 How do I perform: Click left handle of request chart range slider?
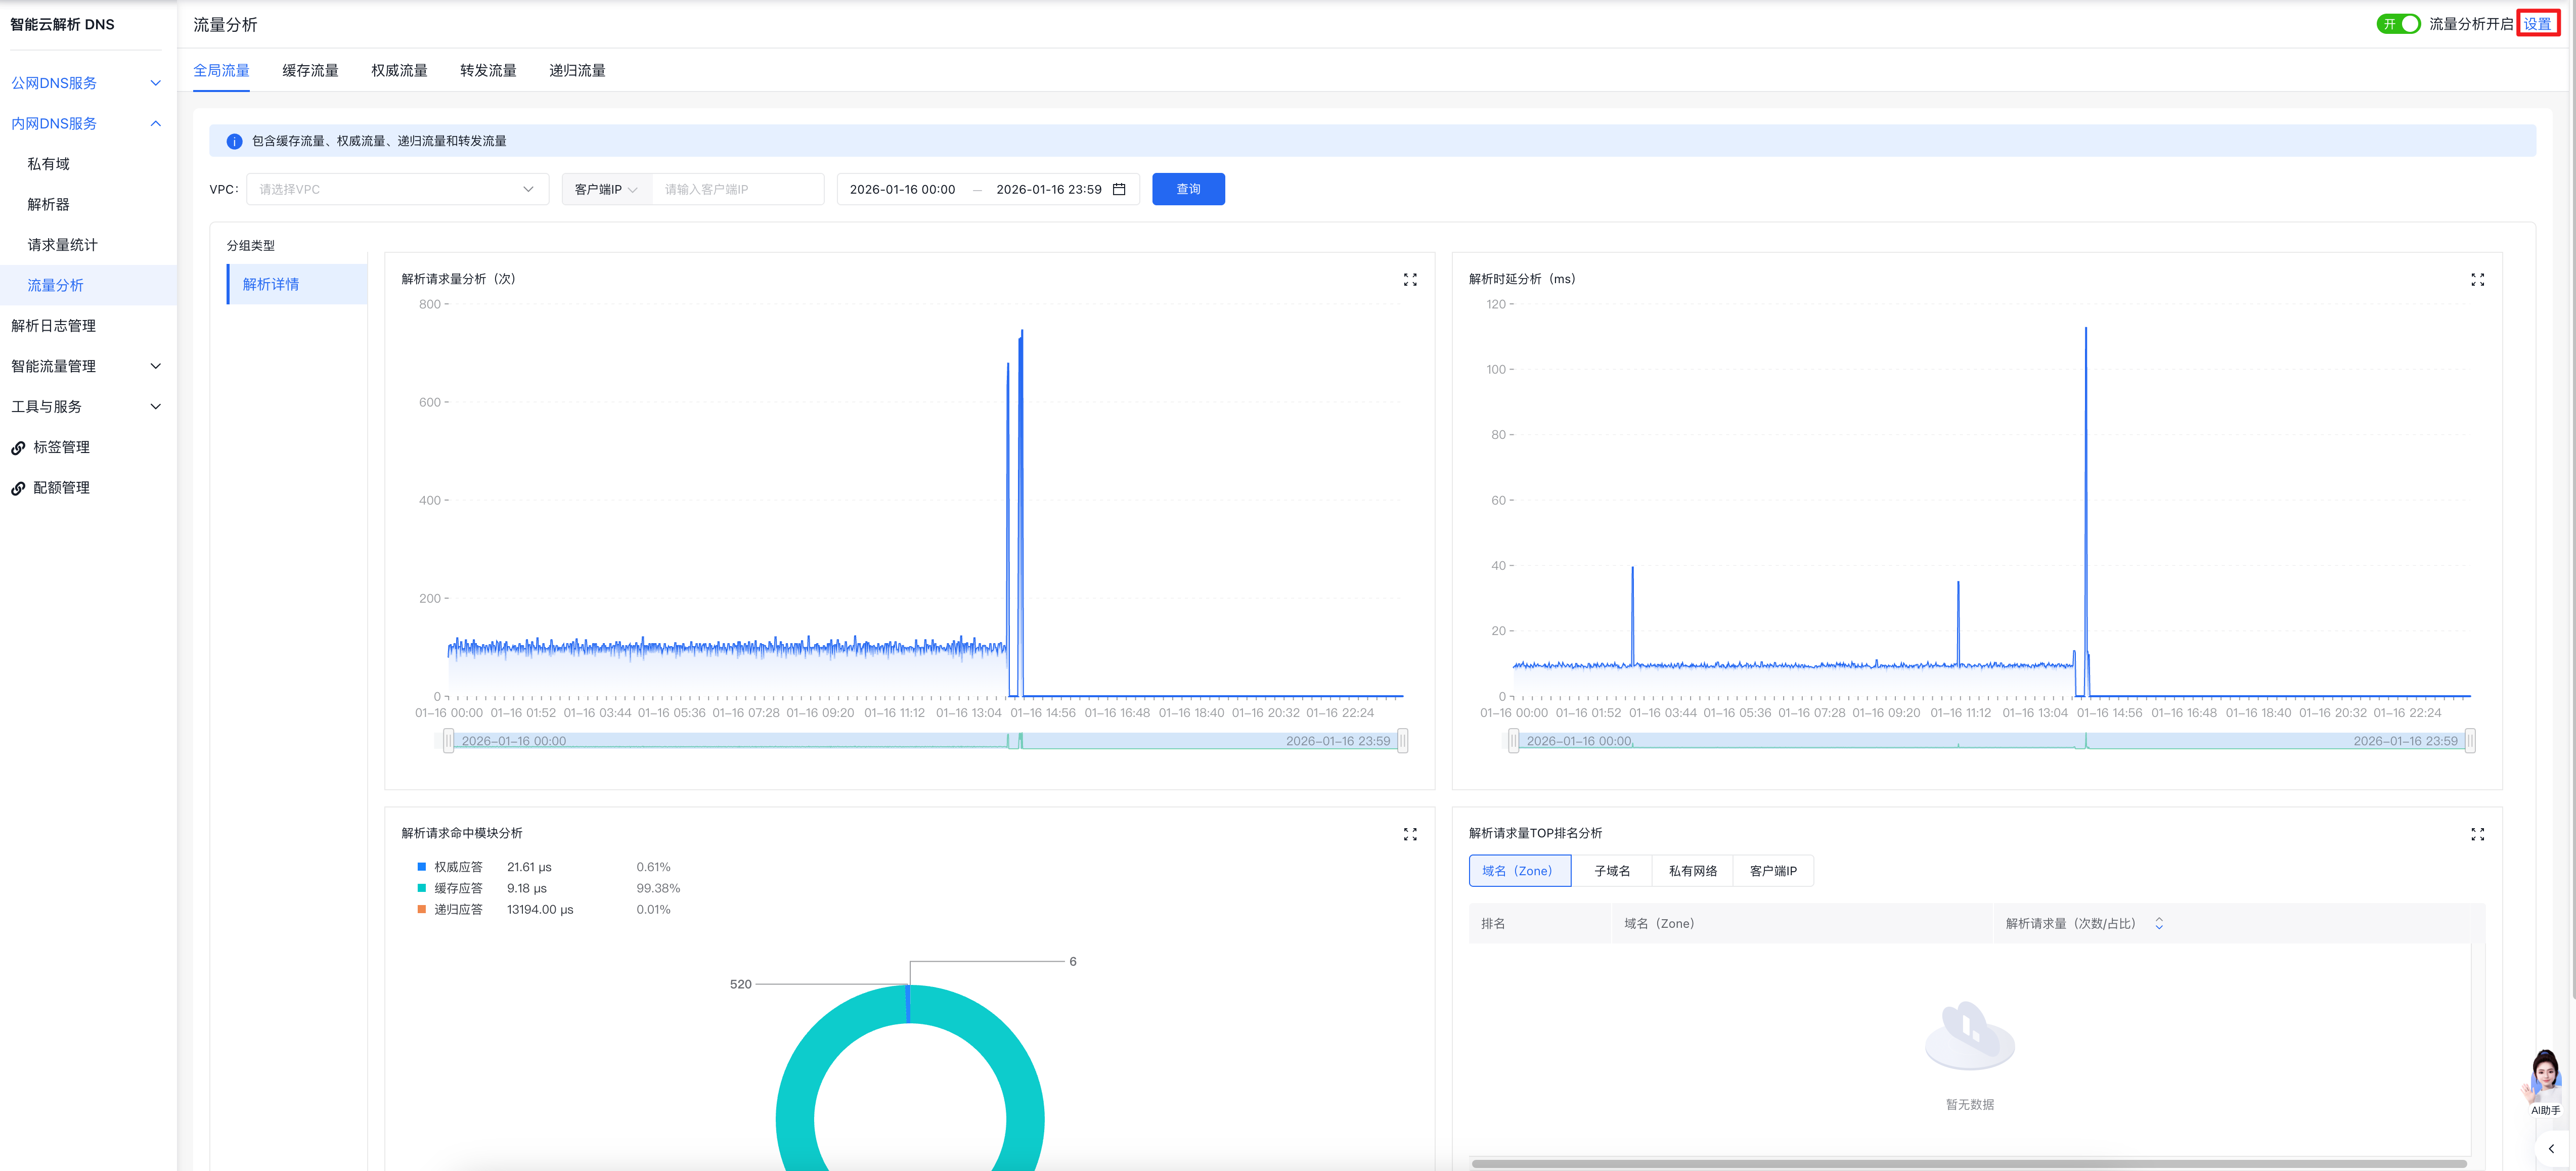tap(448, 741)
